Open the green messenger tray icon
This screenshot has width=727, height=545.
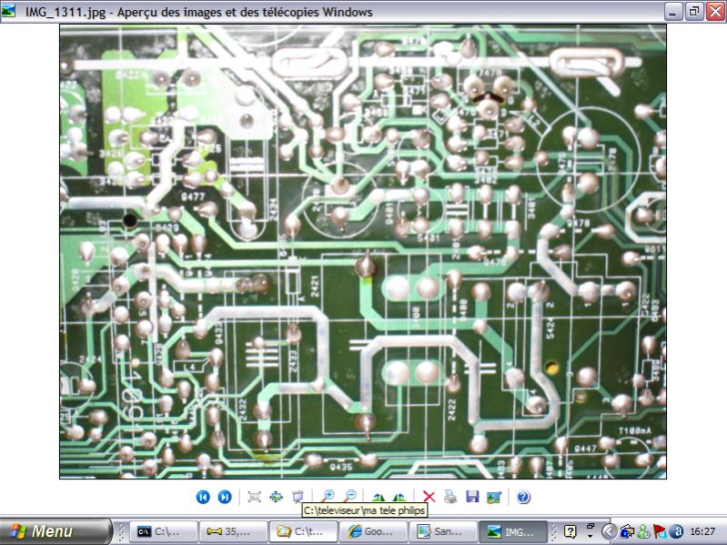click(x=643, y=531)
